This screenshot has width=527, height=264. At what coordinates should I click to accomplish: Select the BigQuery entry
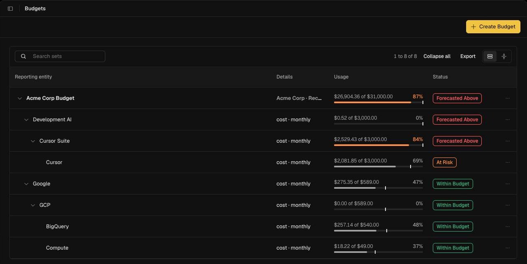point(57,227)
